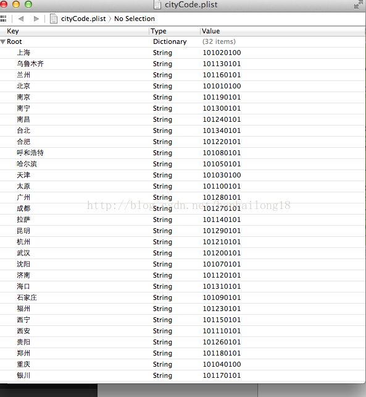Click the document icon in the title bar
Viewport: 366px width, 397px height.
click(157, 4)
